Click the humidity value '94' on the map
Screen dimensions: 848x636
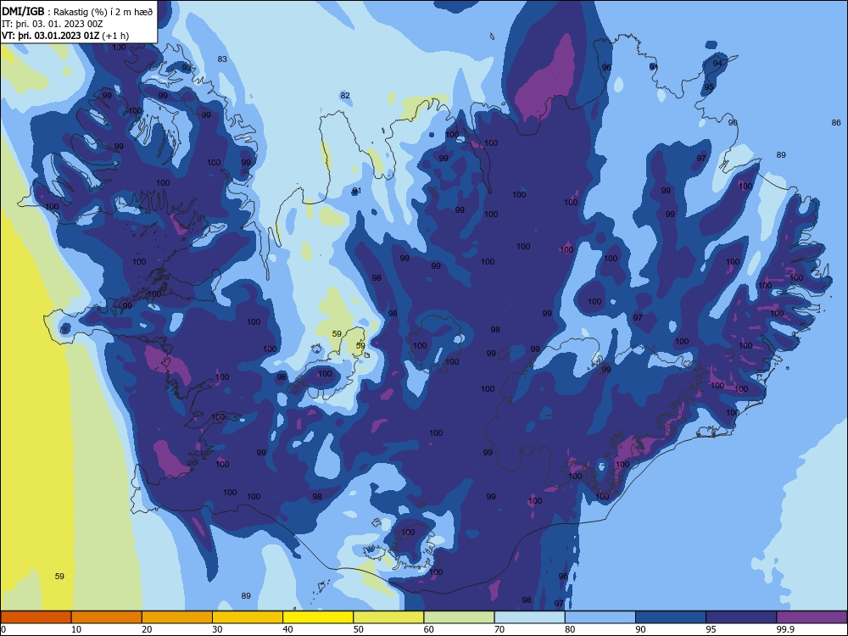tap(717, 63)
